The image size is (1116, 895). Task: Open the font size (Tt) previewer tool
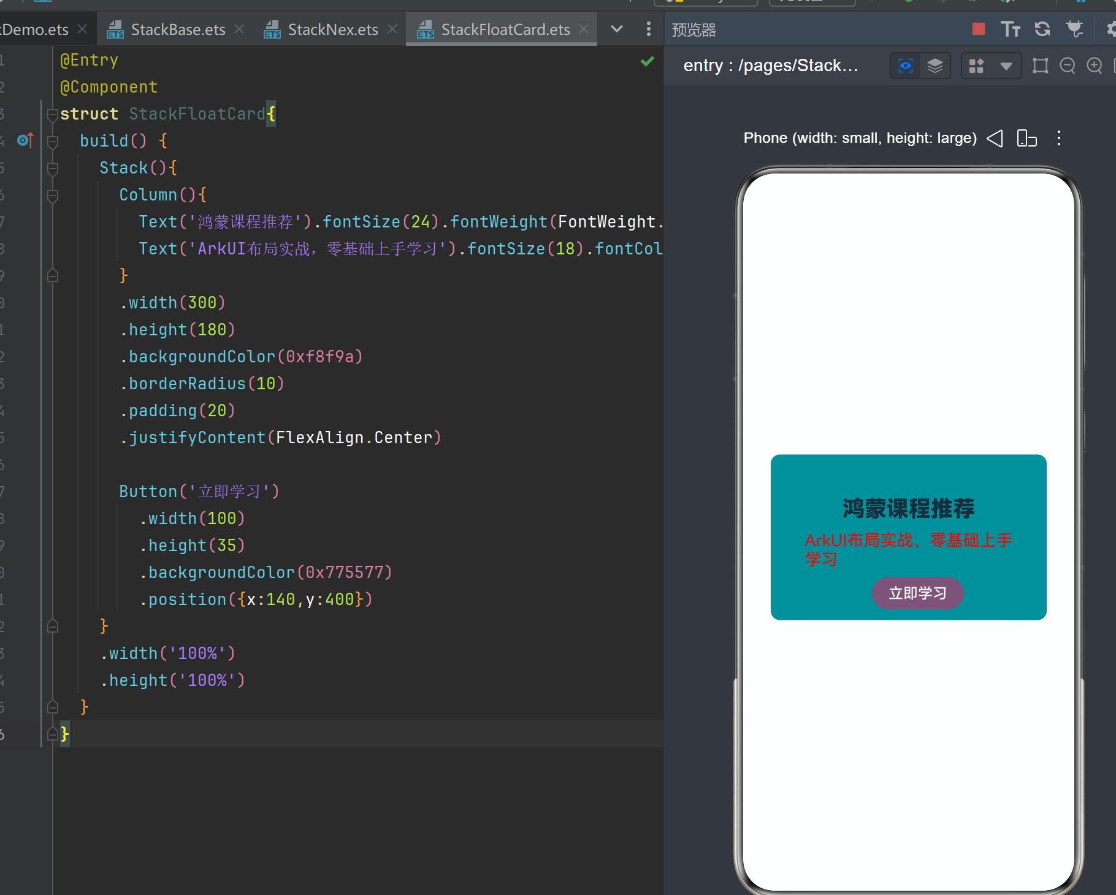coord(1010,29)
